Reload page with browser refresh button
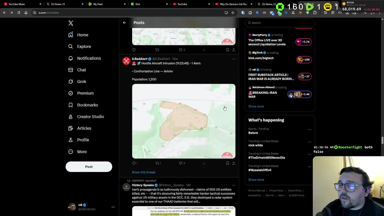 click(19, 13)
